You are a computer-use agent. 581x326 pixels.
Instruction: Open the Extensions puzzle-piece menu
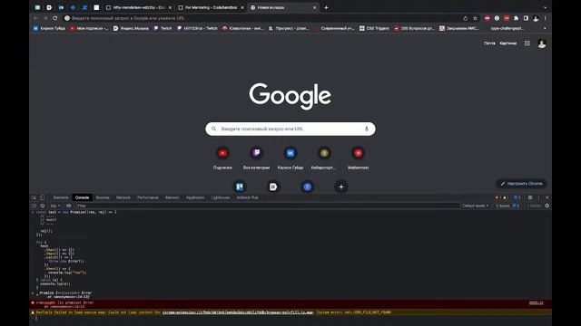tap(517, 18)
